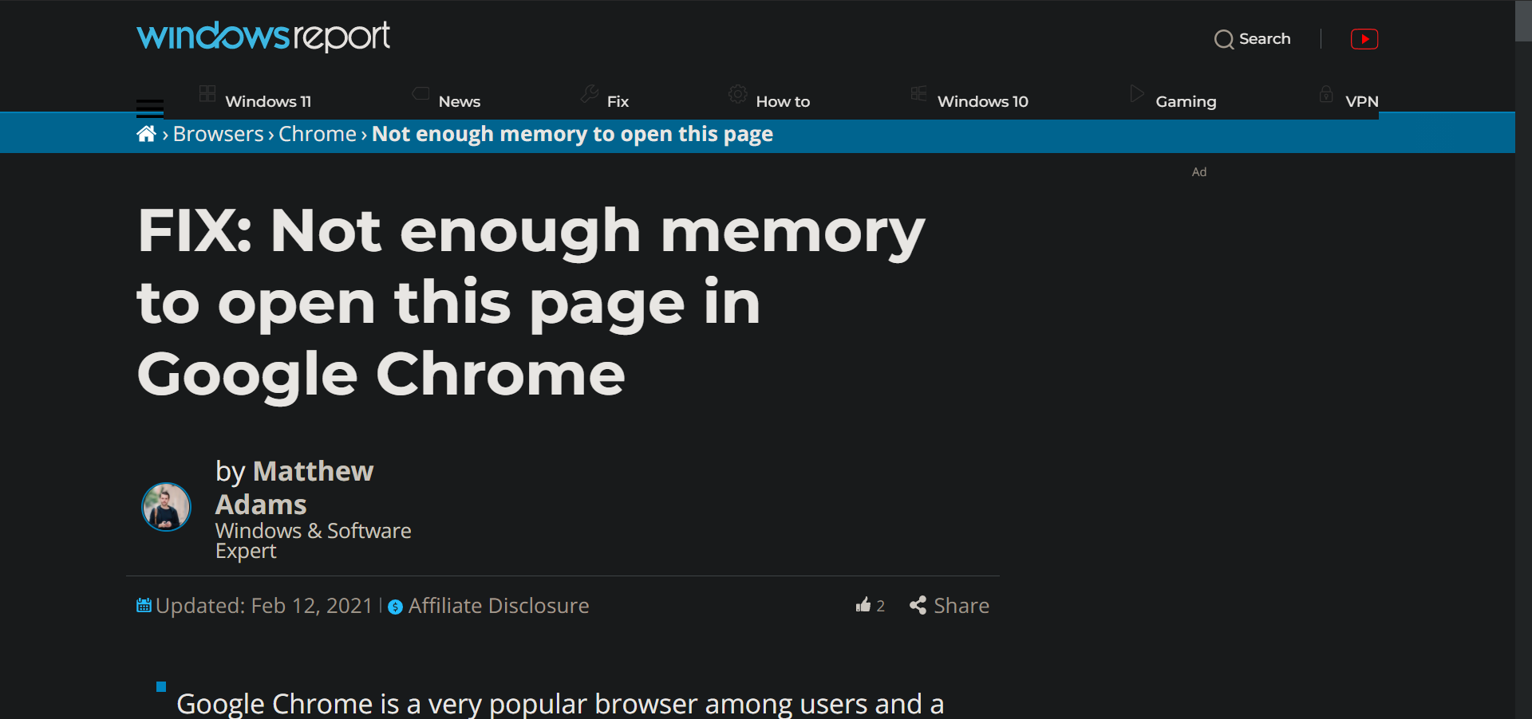
Task: Click Matthew Adams author avatar
Action: coord(166,507)
